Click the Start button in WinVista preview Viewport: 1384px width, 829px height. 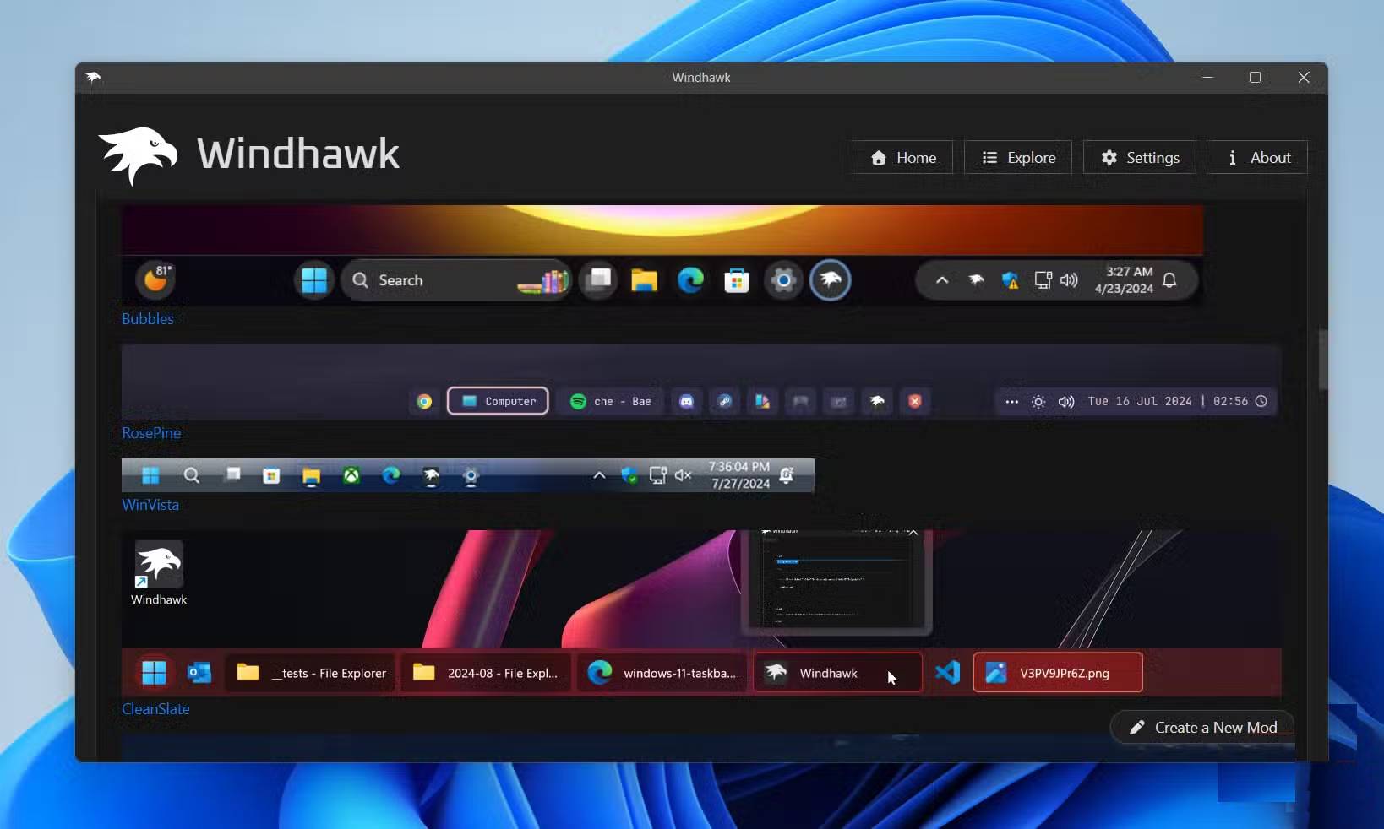click(150, 475)
